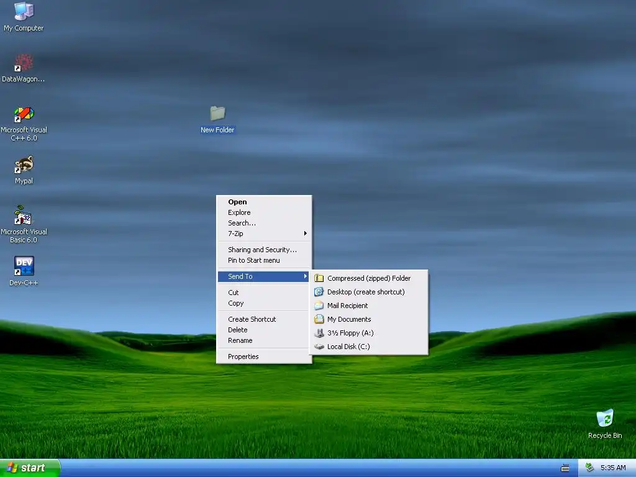636x477 pixels.
Task: Click the Mail Recipient envelope icon
Action: coord(319,306)
